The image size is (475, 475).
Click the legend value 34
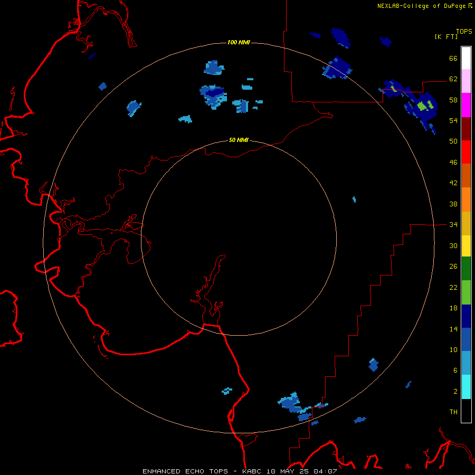point(453,224)
